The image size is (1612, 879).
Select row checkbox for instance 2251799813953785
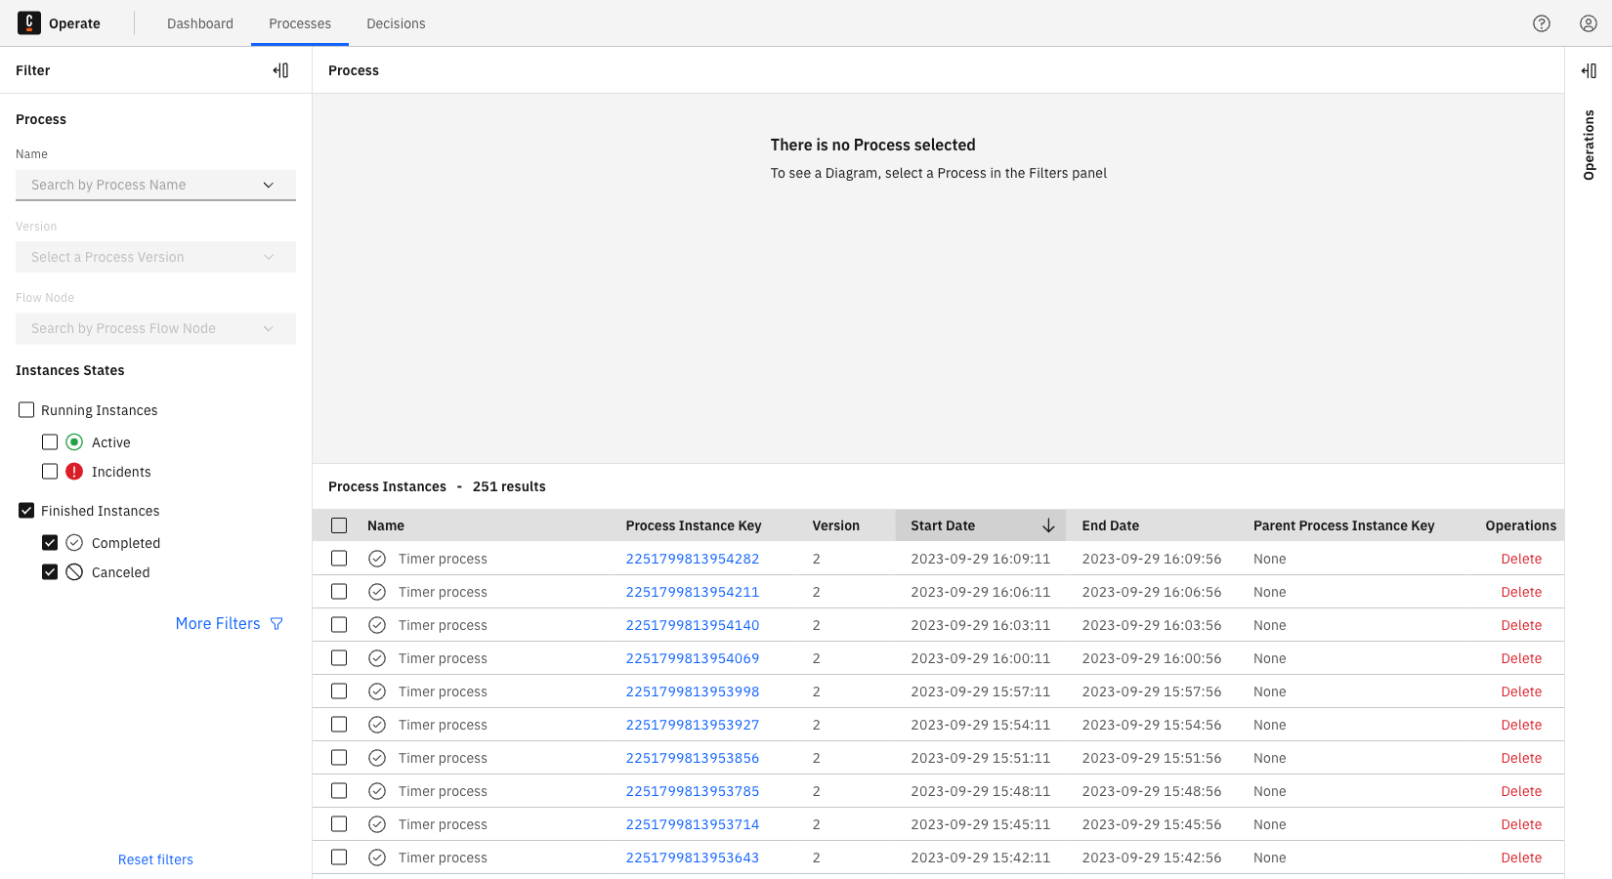(339, 791)
